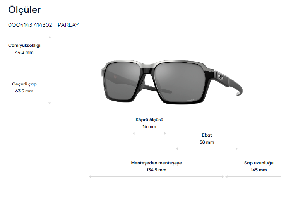Click the Köprü ölçüsü label
The image size is (281, 200).
click(x=149, y=120)
